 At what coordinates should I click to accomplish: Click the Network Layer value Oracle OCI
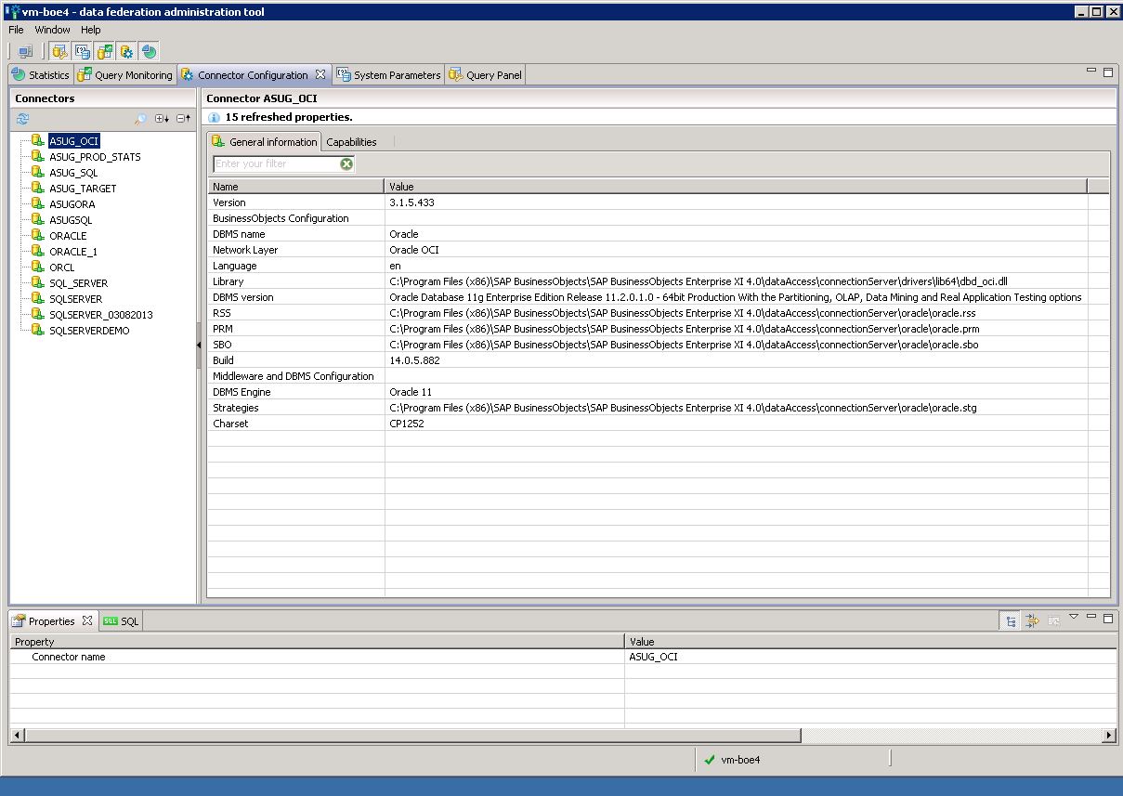[x=414, y=250]
